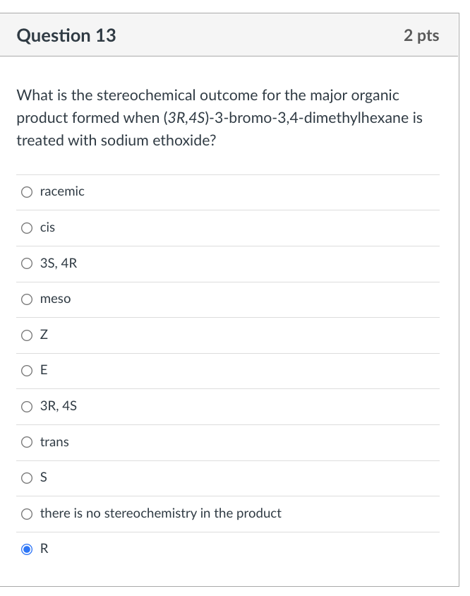Click the selected R radio button

point(27,549)
